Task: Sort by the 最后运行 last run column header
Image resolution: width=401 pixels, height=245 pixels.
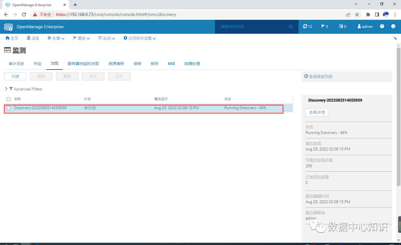Action: (x=161, y=99)
